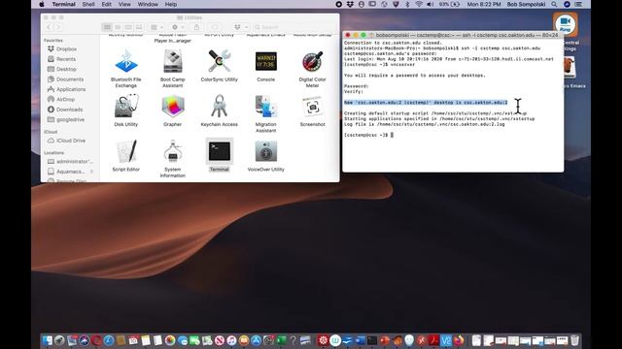Click Bob Sompolski user name menu

click(x=526, y=4)
